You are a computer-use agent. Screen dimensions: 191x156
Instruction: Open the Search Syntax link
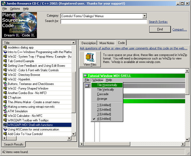point(158,22)
